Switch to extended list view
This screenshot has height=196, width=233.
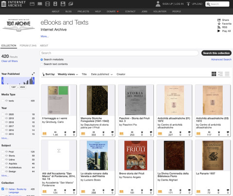220,74
